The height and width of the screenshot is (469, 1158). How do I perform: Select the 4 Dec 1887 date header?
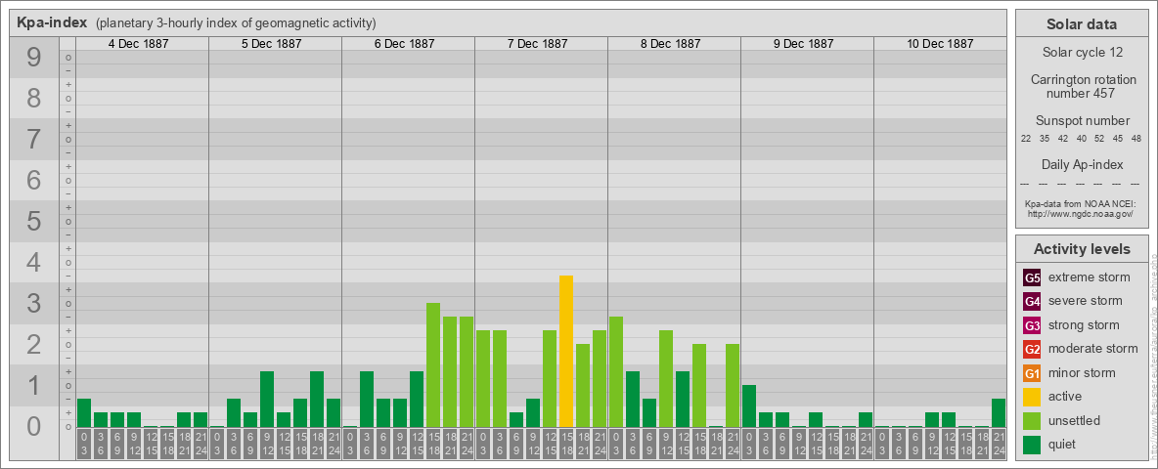pos(138,44)
